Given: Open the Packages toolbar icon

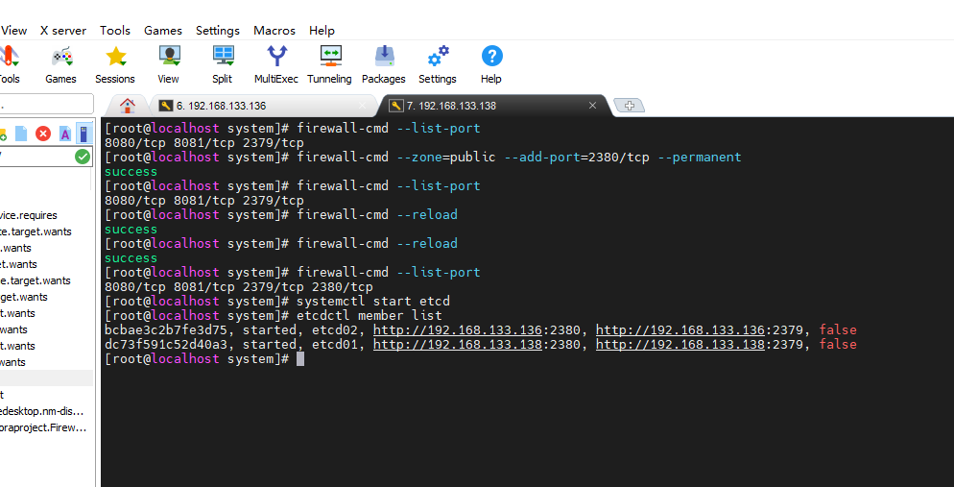Looking at the screenshot, I should pos(384,58).
